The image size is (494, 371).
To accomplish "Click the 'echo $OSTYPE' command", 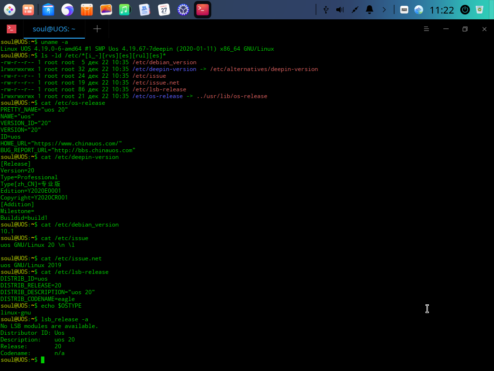I will pos(61,306).
